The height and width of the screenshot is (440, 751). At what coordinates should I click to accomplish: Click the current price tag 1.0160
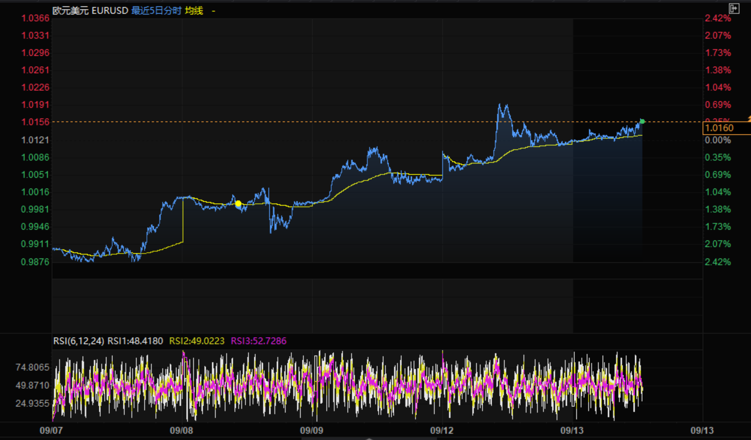(x=719, y=128)
